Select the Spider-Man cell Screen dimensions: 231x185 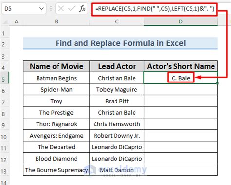tap(57, 89)
